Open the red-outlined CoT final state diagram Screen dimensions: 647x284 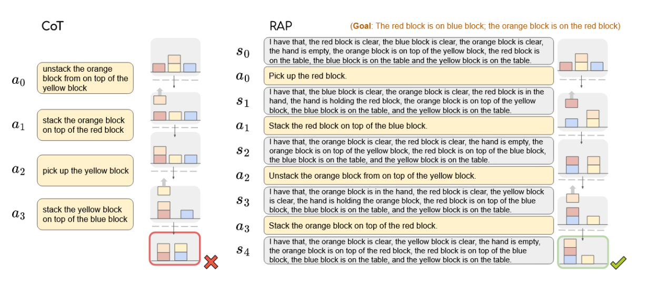[x=175, y=248]
